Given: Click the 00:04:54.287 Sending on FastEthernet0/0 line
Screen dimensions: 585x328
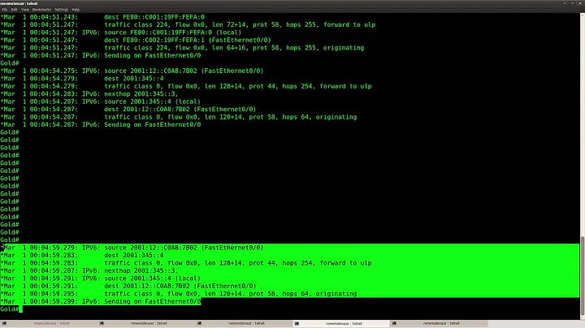Looking at the screenshot, I should [x=101, y=124].
